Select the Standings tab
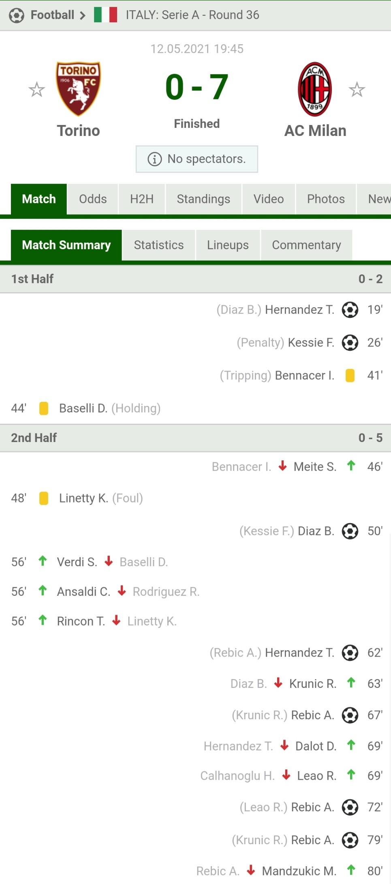The height and width of the screenshot is (884, 391). click(203, 199)
